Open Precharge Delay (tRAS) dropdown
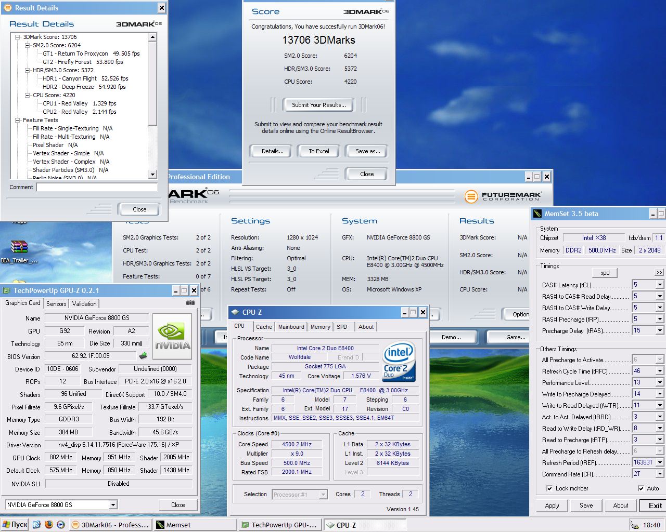The width and height of the screenshot is (666, 532). pyautogui.click(x=660, y=330)
